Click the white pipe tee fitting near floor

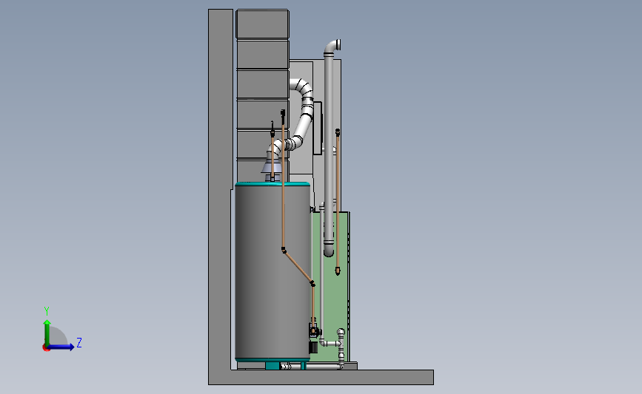point(341,344)
